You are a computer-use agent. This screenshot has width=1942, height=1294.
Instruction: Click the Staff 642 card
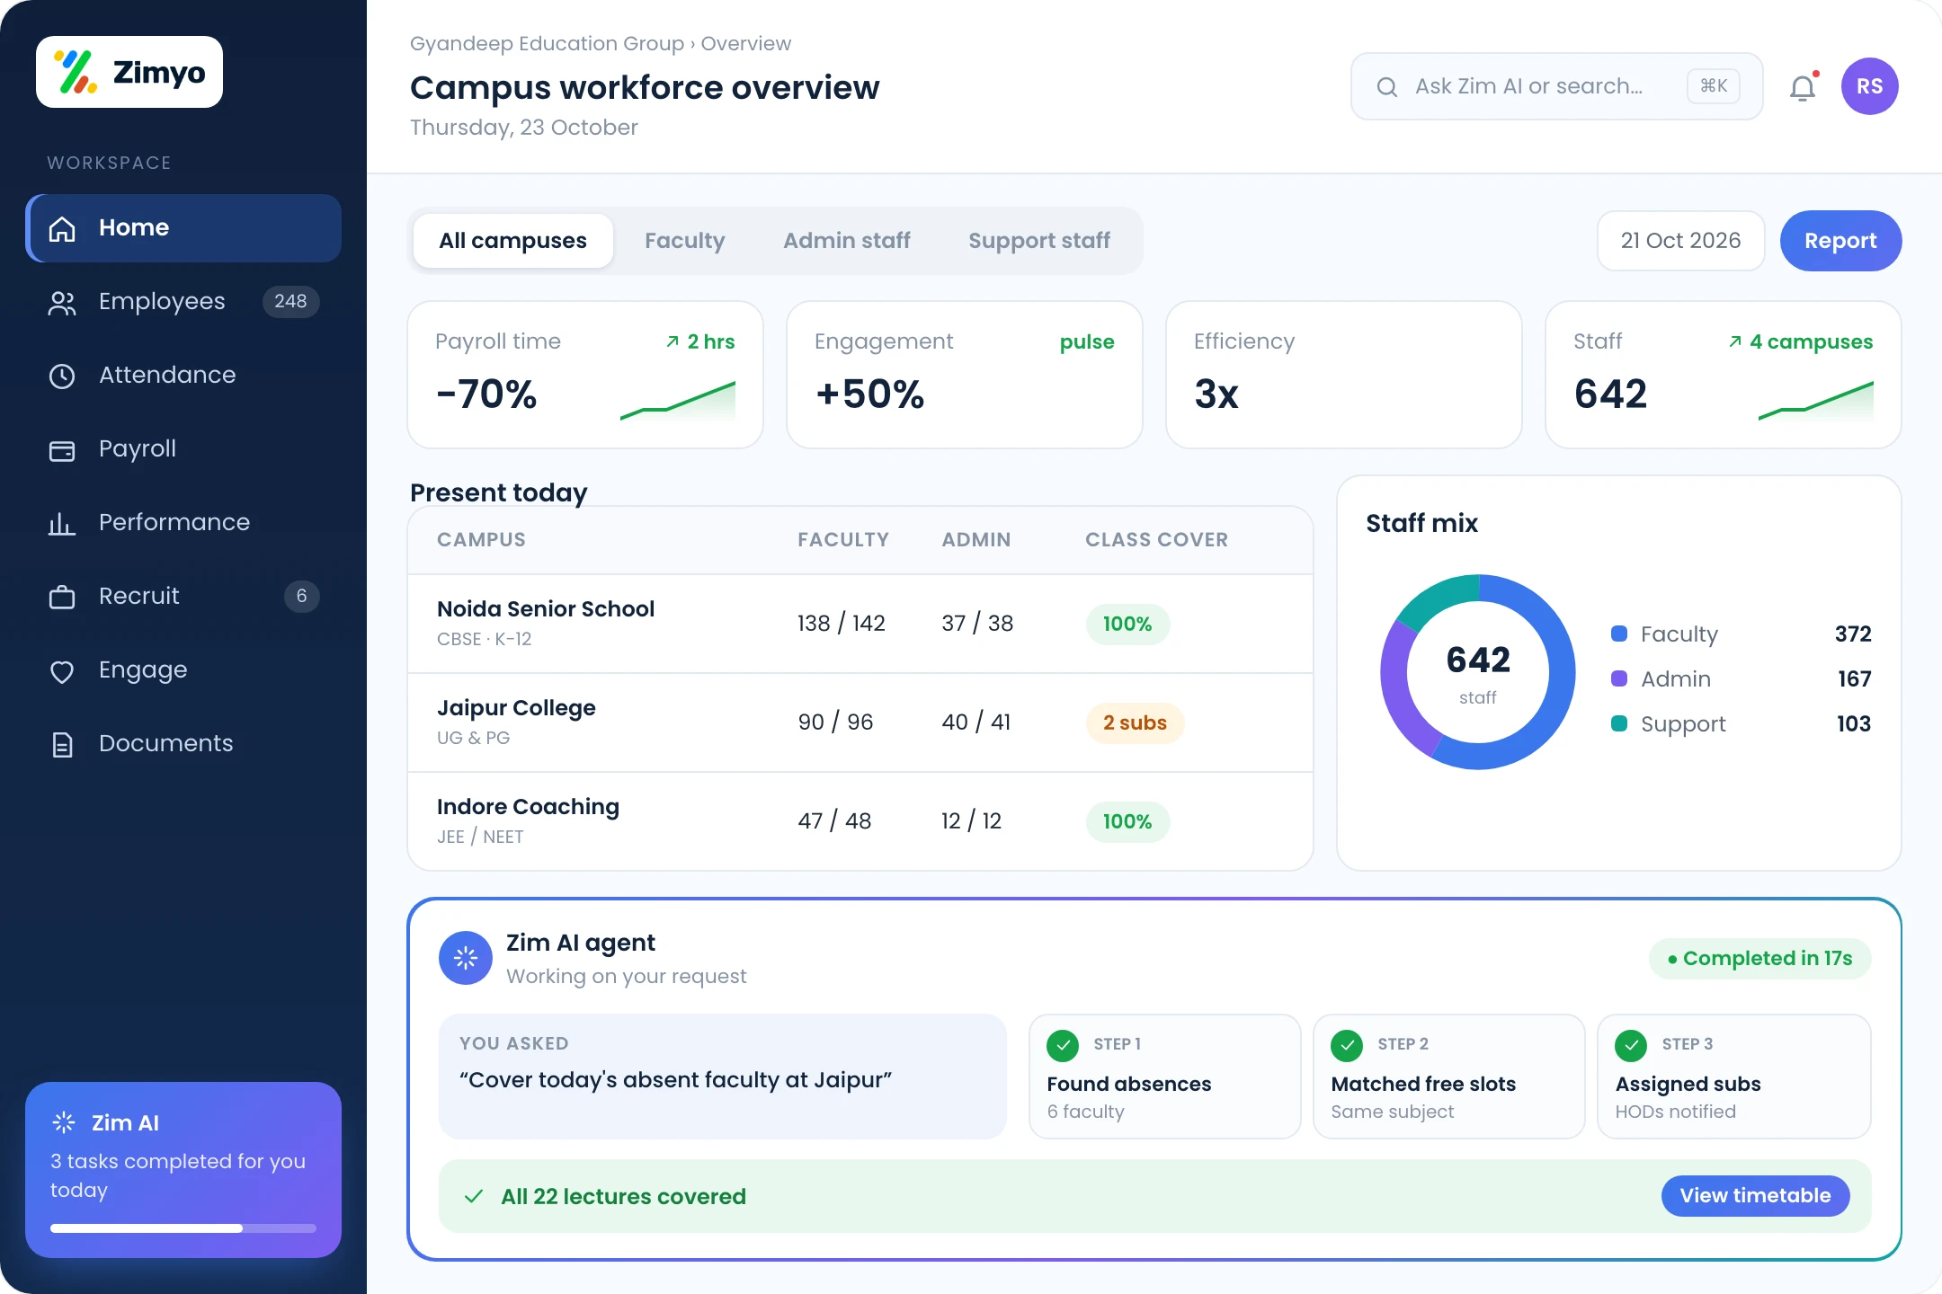tap(1724, 375)
